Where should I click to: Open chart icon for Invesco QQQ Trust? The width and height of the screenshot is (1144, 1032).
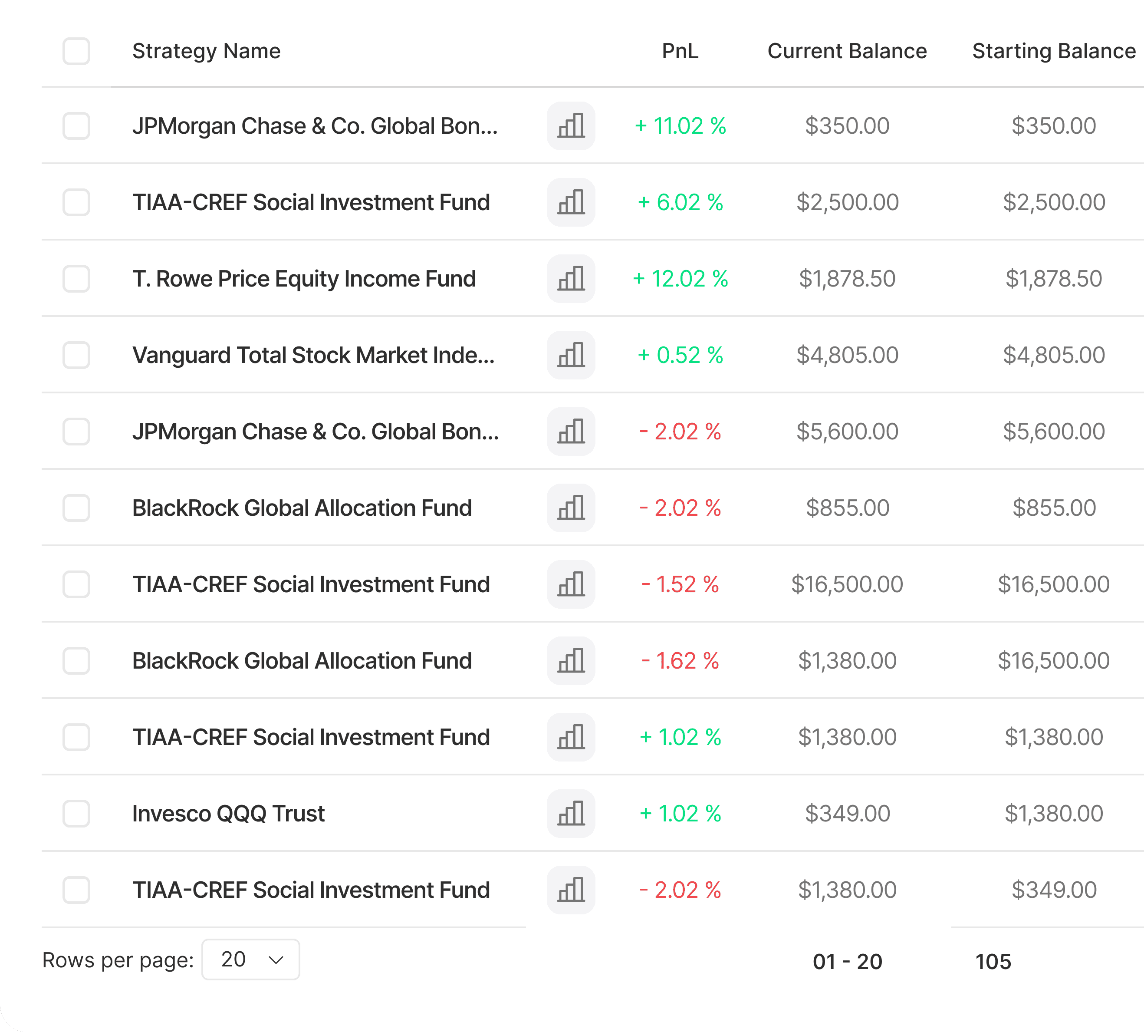[570, 814]
